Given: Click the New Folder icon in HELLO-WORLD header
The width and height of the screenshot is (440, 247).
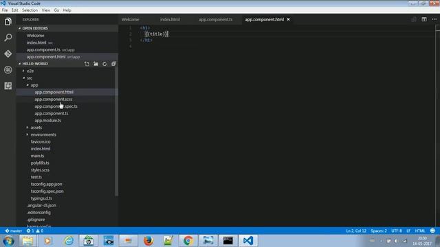Looking at the screenshot, I should [x=96, y=64].
